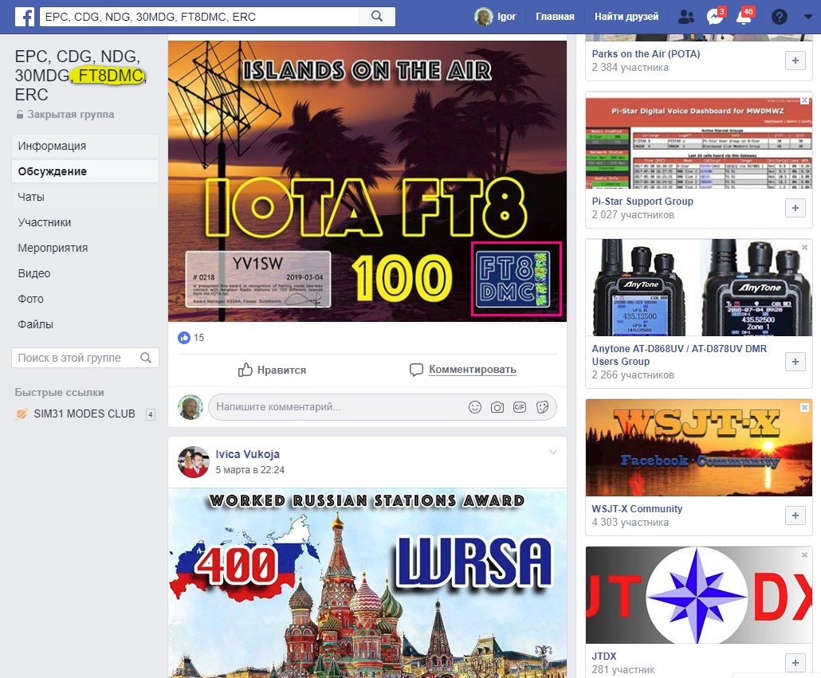Screen dimensions: 821x678
Task: Like the IOTA FT8 post with Нравится
Action: [x=272, y=370]
